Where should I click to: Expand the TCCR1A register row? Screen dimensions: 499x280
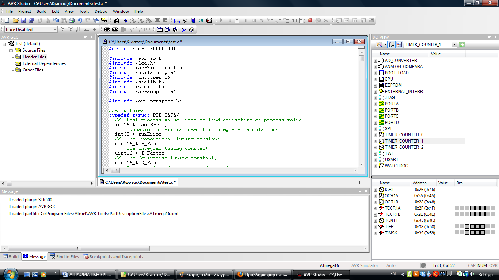[376, 208]
